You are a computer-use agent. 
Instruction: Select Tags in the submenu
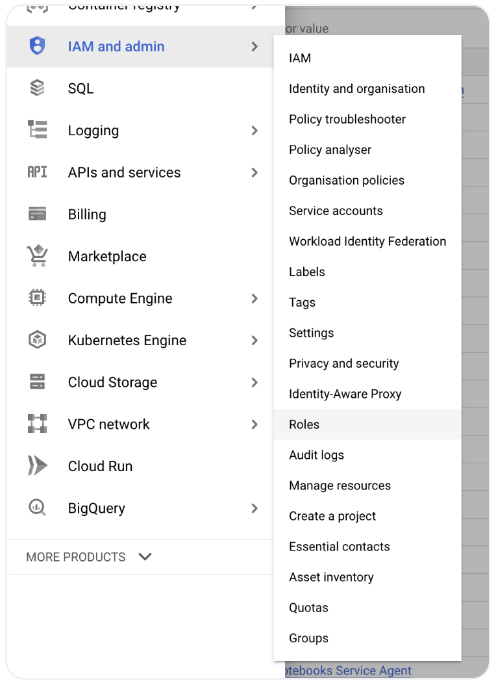[367, 302]
